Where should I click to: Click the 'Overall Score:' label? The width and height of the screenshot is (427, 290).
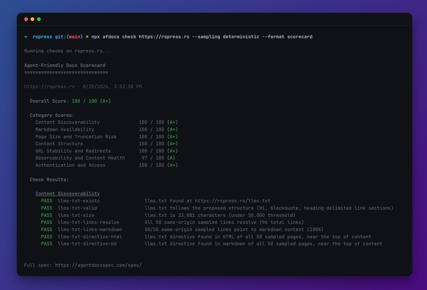[x=49, y=101]
